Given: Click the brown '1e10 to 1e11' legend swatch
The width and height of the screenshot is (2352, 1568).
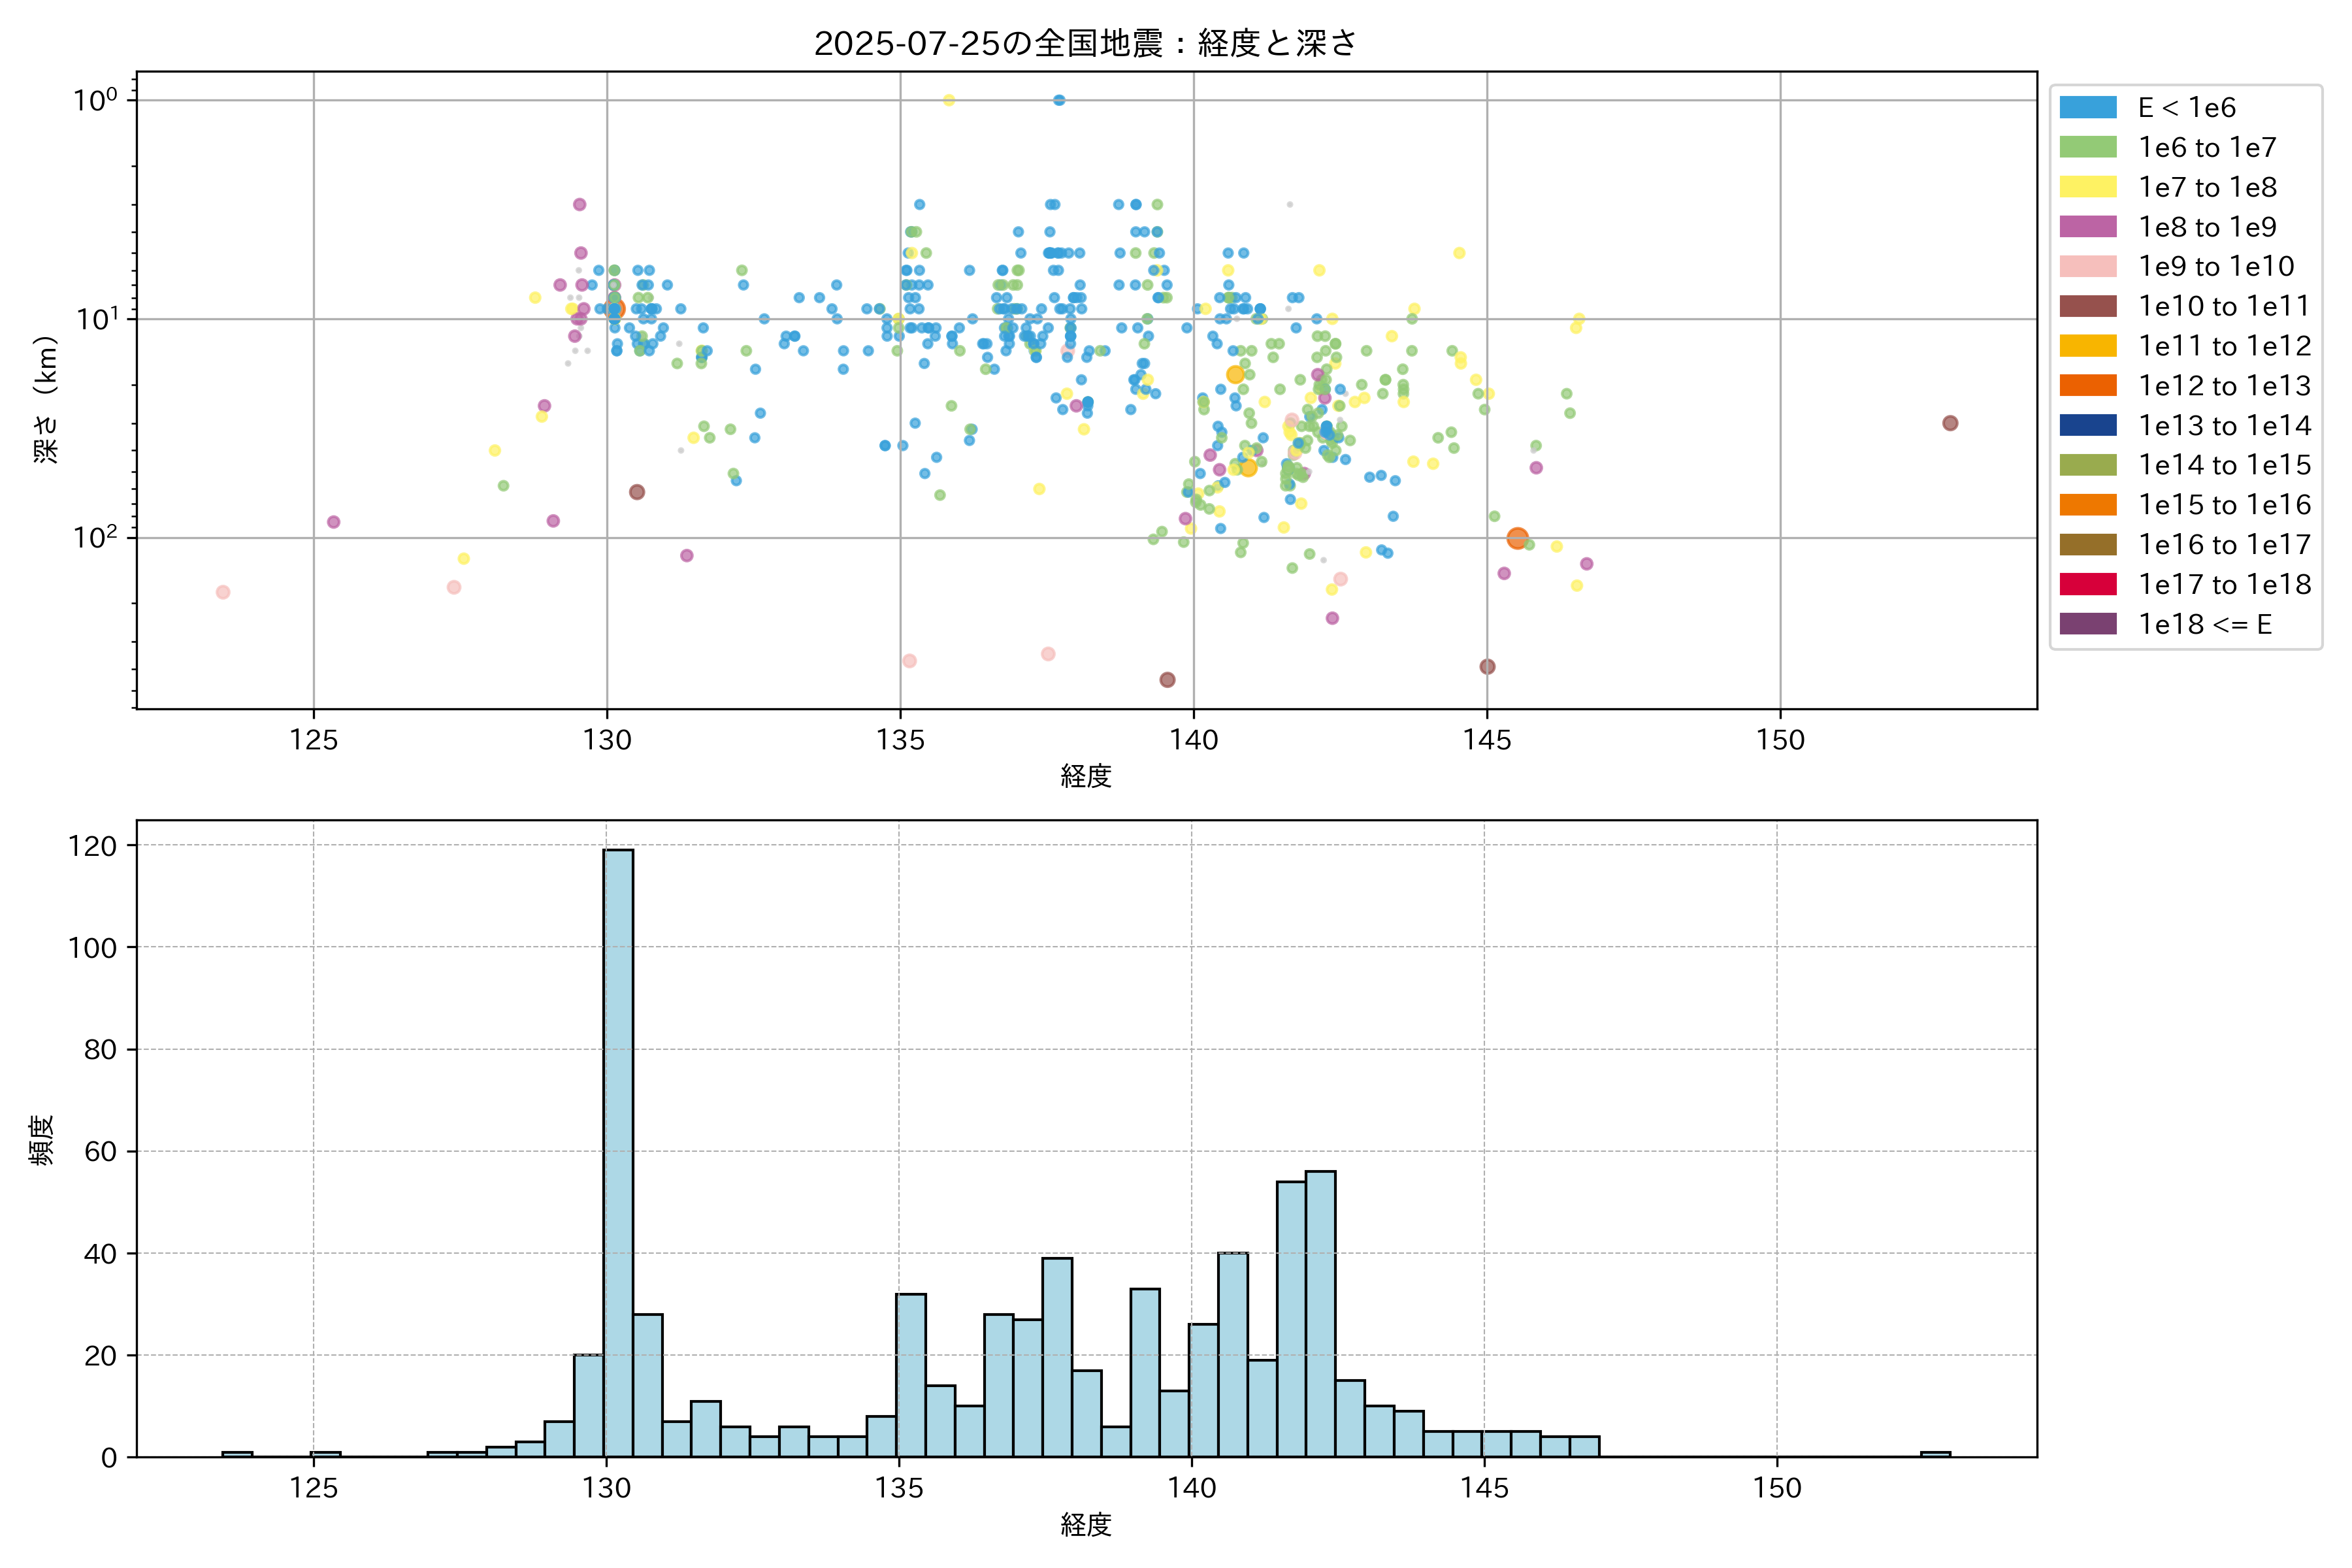Looking at the screenshot, I should click(2087, 306).
